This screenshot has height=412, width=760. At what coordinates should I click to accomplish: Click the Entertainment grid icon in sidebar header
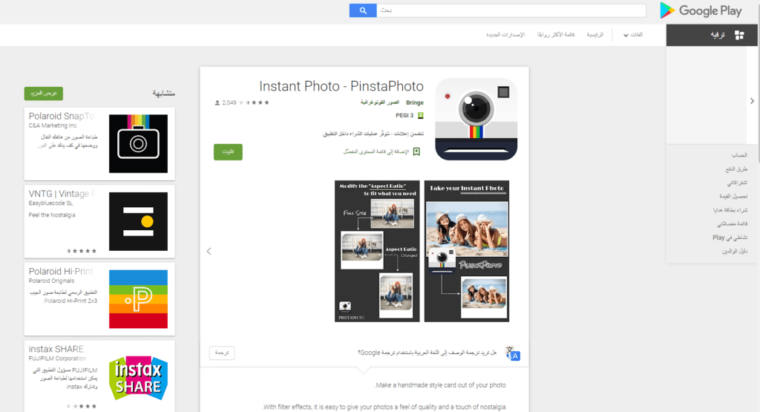[738, 35]
